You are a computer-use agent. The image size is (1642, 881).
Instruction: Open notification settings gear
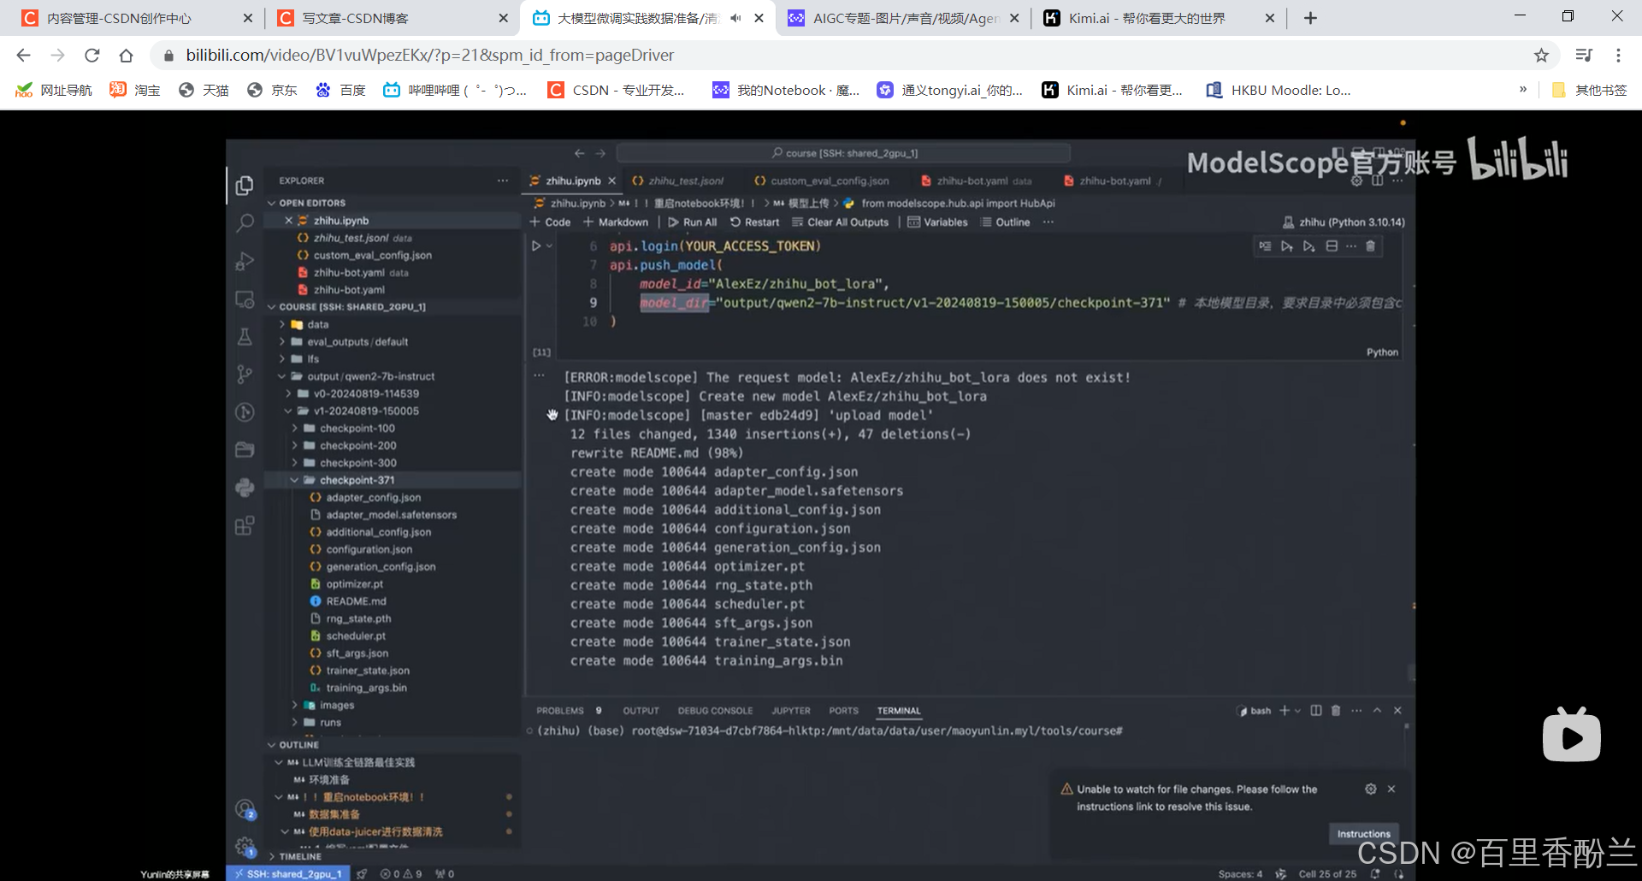click(x=1371, y=789)
